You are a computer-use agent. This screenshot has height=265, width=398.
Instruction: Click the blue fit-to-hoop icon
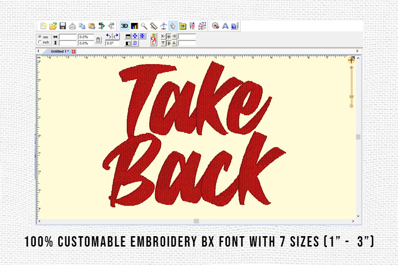click(142, 36)
